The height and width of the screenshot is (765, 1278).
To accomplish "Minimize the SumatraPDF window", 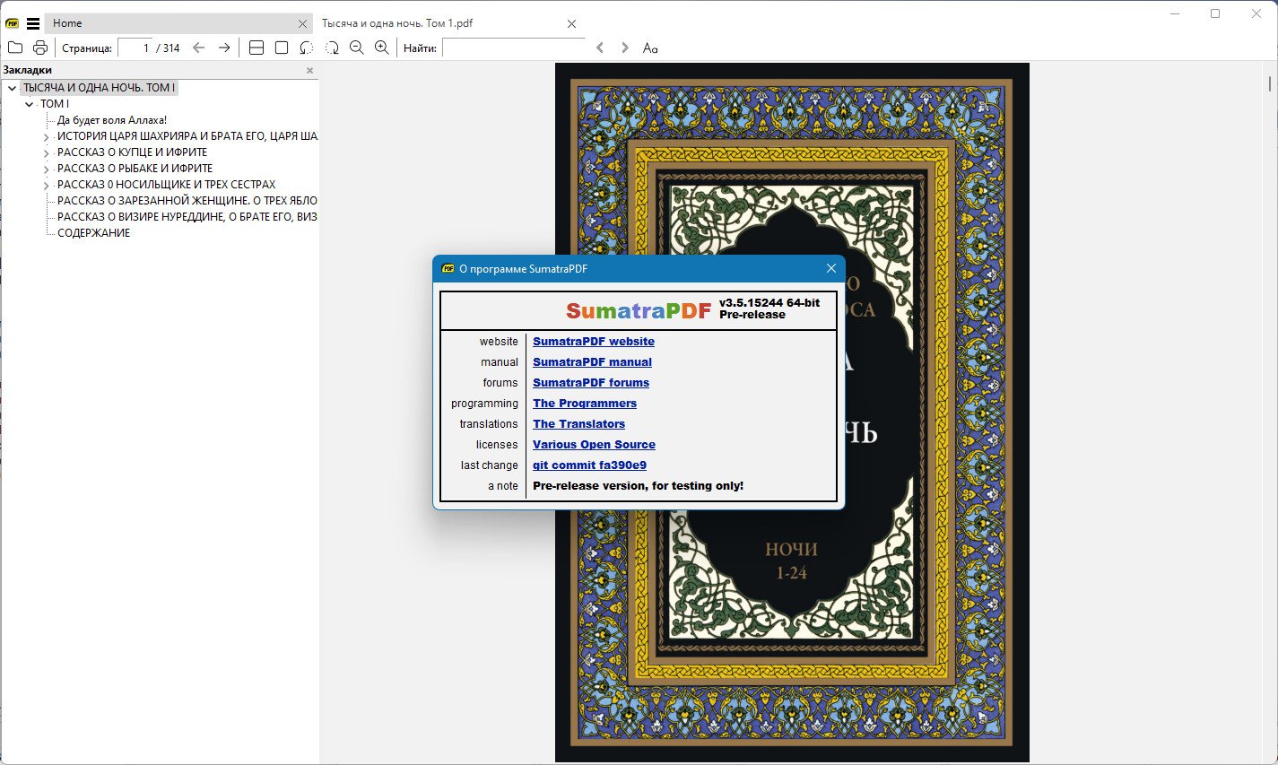I will click(1175, 13).
